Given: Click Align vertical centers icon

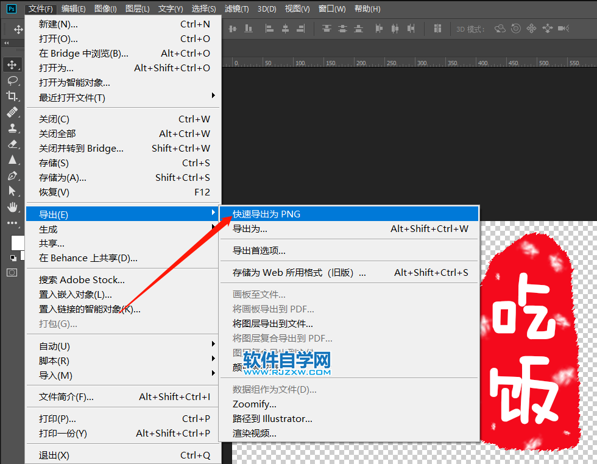Looking at the screenshot, I should (233, 29).
